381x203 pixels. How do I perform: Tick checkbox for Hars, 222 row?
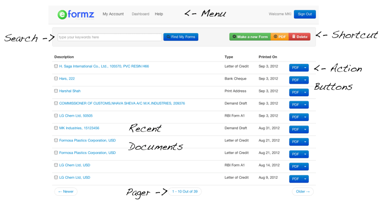[x=56, y=79]
